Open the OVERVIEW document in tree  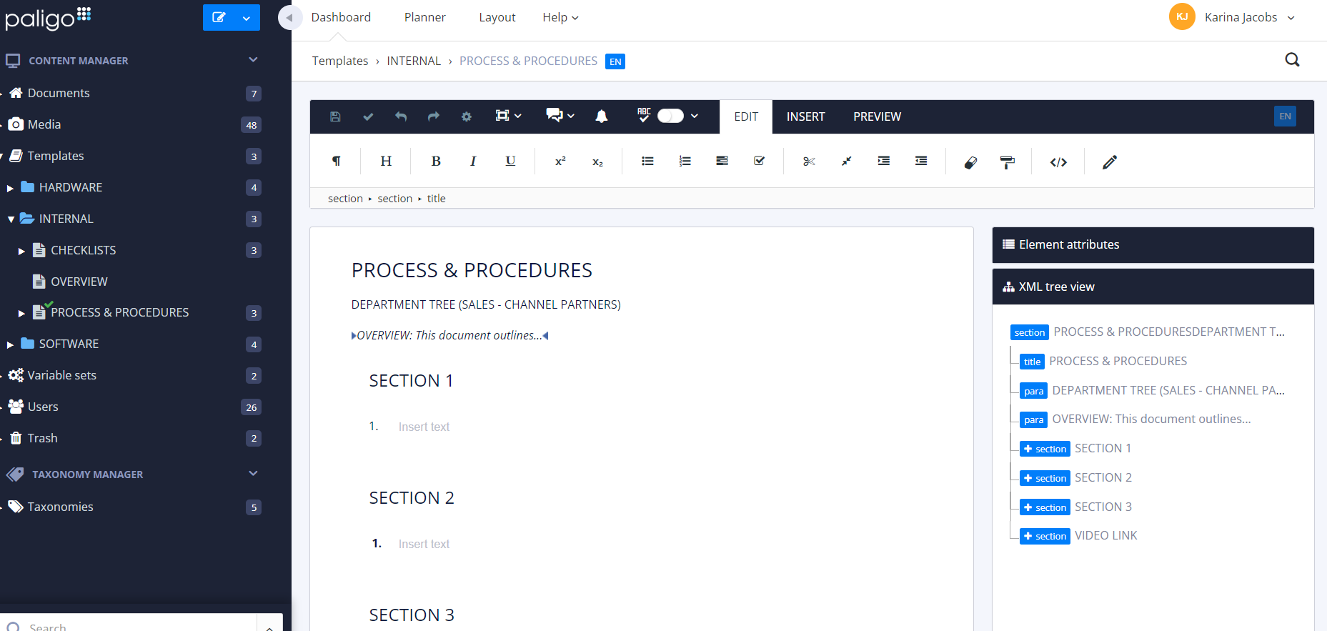(x=79, y=282)
